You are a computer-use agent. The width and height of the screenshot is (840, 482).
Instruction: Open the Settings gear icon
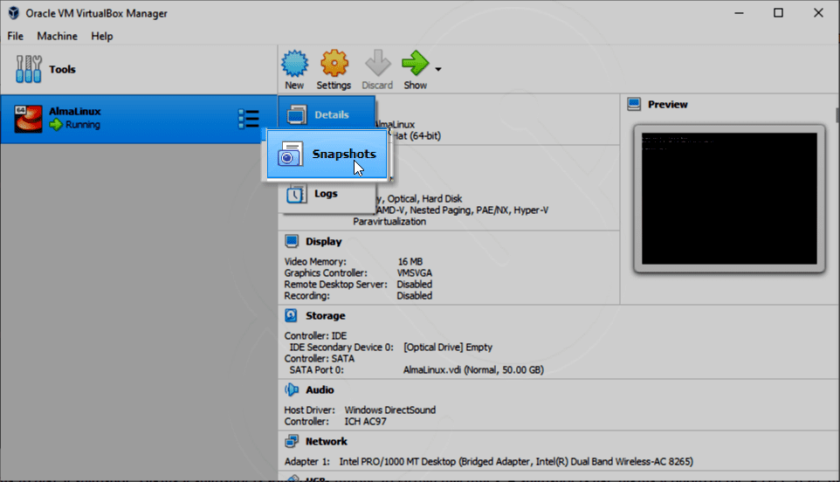pyautogui.click(x=334, y=64)
